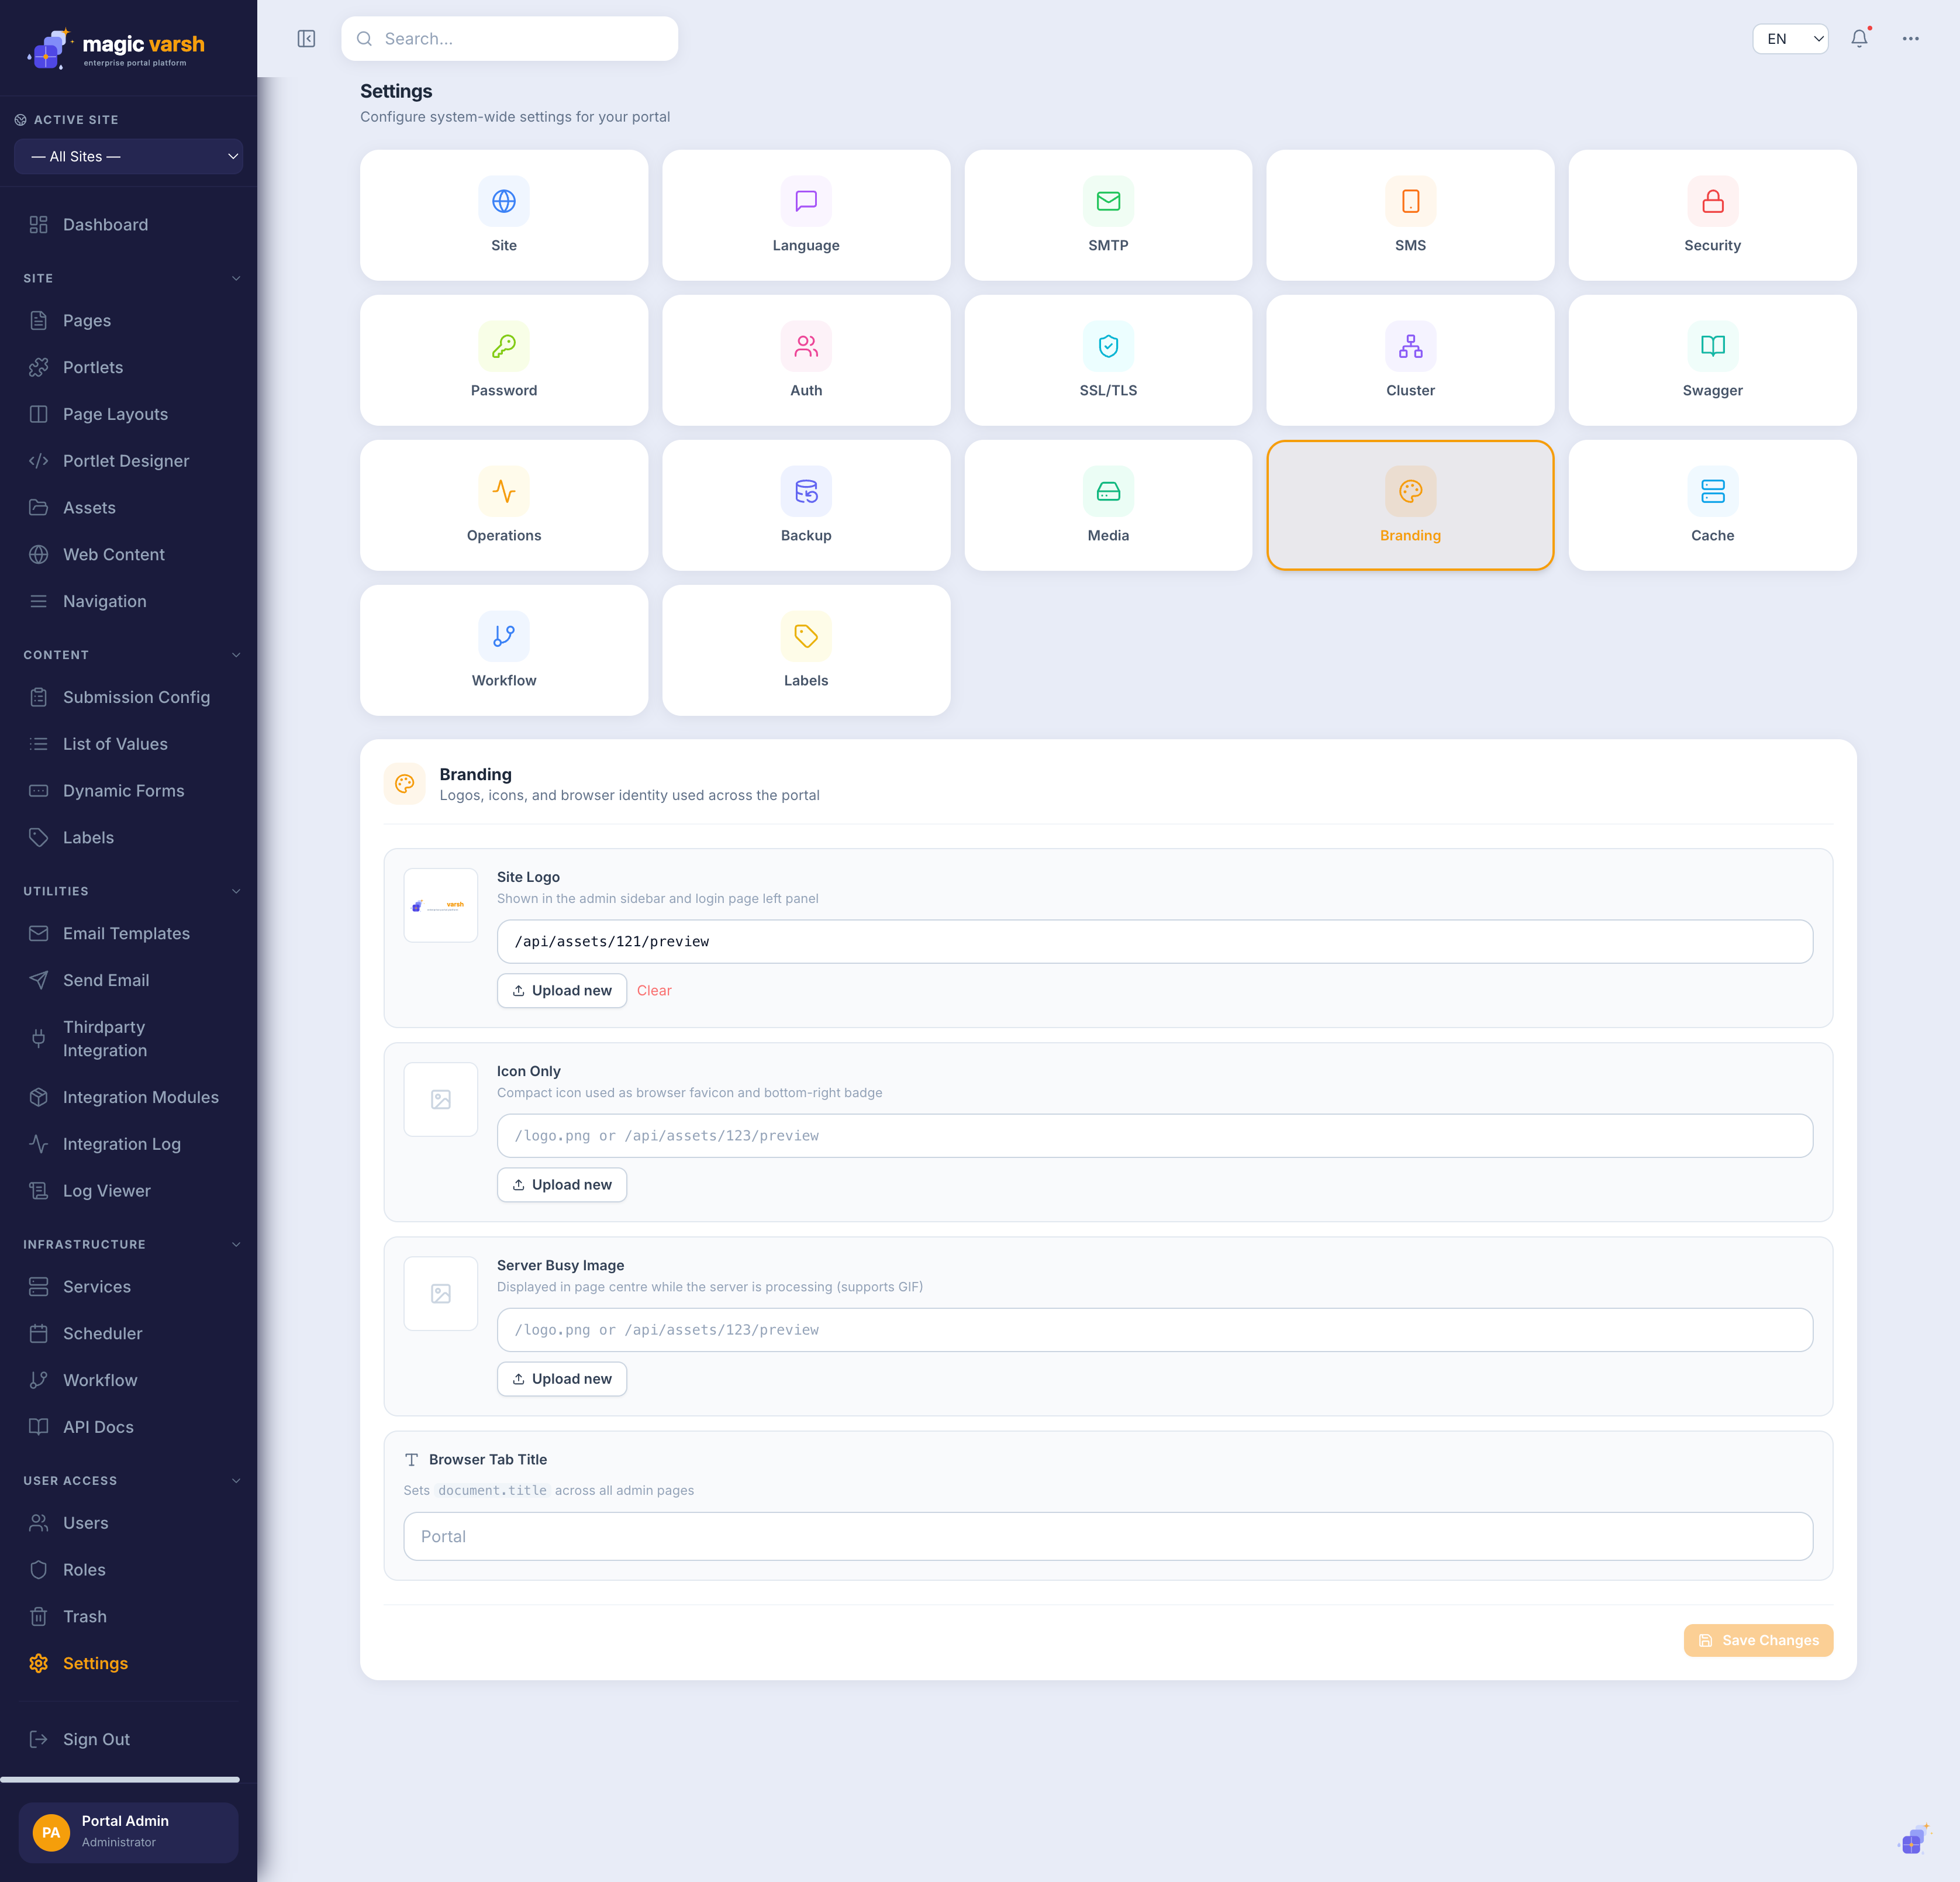Open the Auth settings card
Image resolution: width=1960 pixels, height=1882 pixels.
806,360
